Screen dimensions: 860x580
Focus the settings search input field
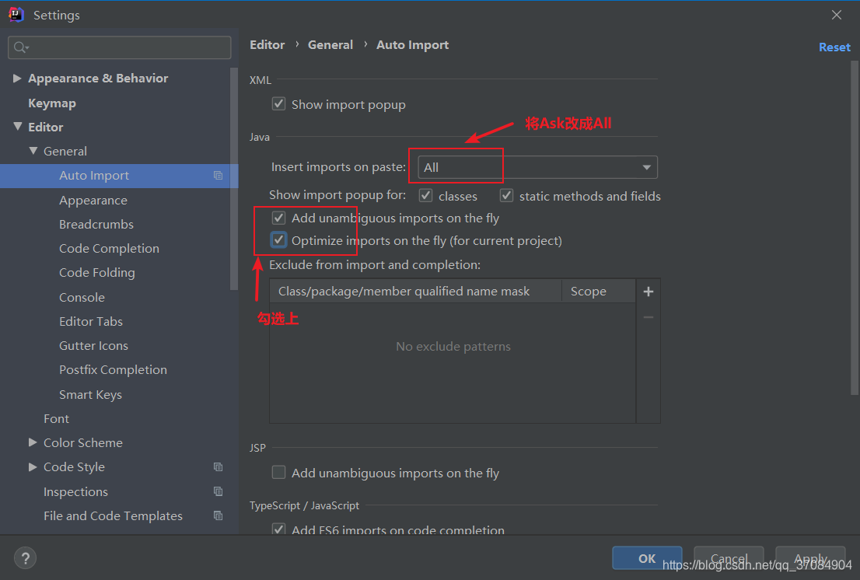120,47
